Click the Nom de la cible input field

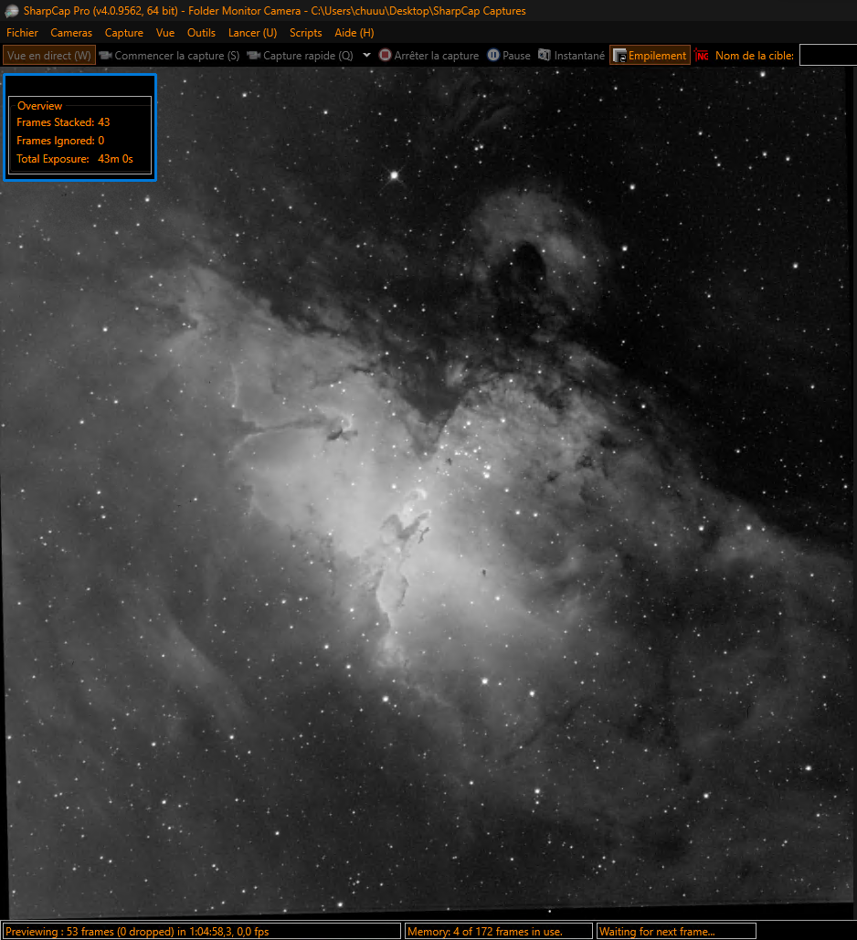(828, 56)
